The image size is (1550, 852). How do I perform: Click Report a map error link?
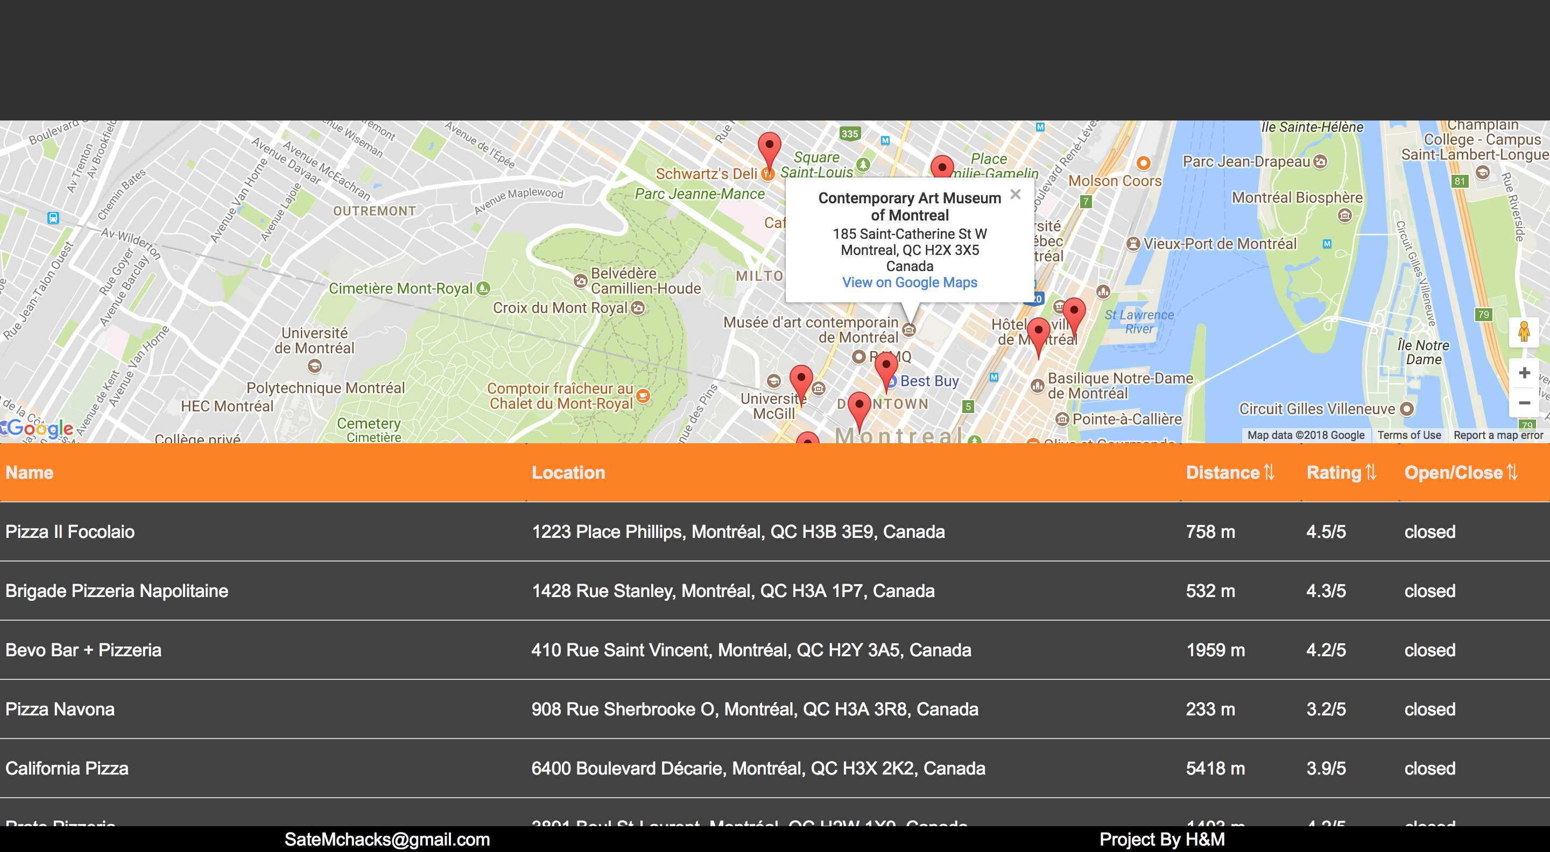click(1498, 435)
